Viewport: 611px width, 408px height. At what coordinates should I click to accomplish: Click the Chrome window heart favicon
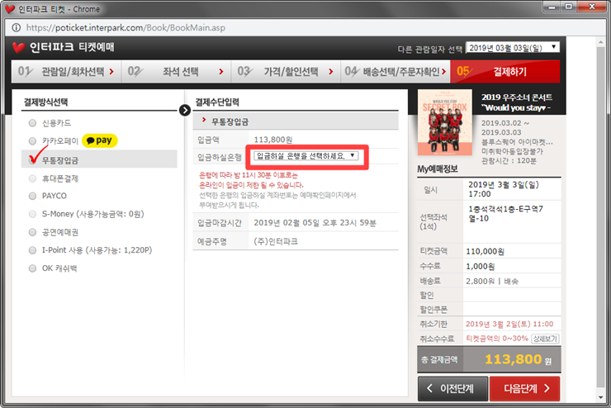coord(10,9)
